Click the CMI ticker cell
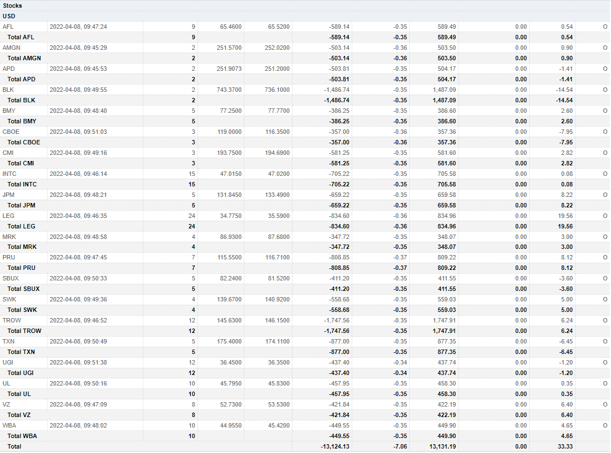This screenshot has width=611, height=453. click(8, 153)
